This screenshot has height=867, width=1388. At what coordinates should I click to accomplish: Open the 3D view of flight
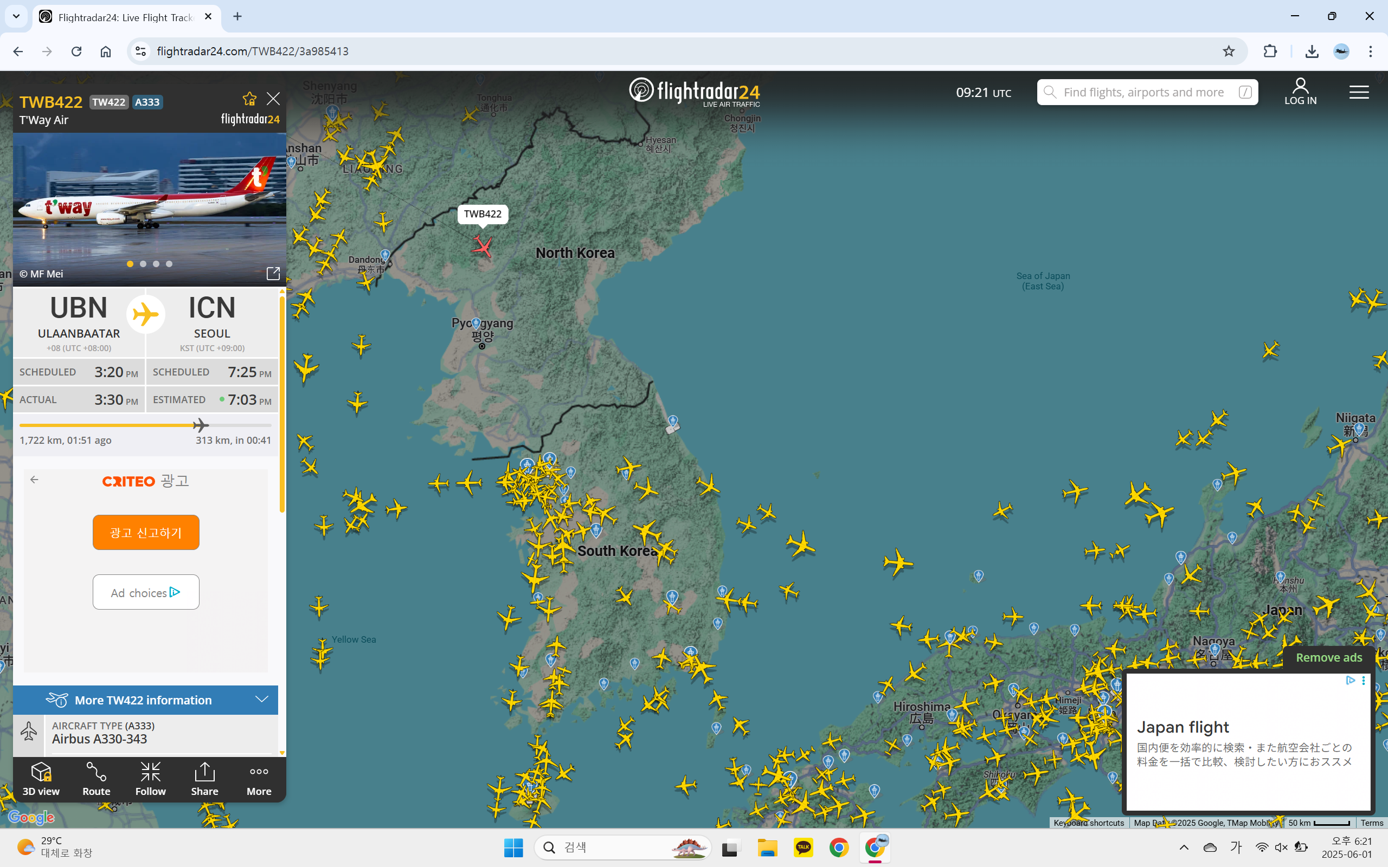click(41, 779)
